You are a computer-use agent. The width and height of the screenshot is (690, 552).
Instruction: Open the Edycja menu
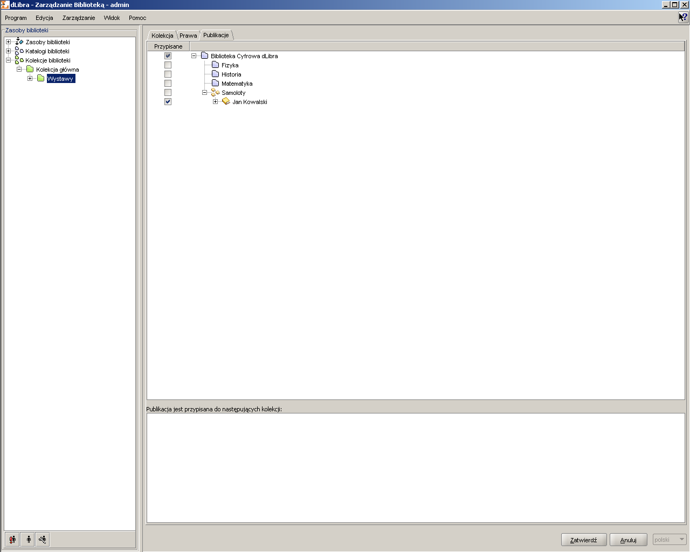[x=44, y=18]
